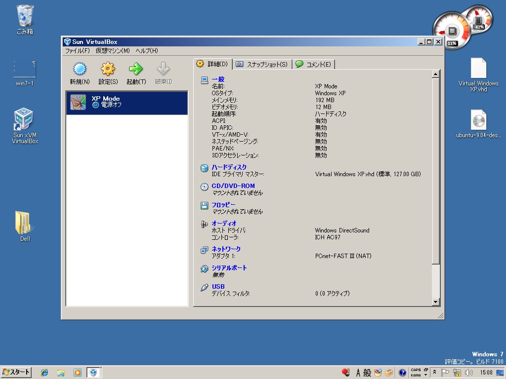Open the ファイル(F) menu
This screenshot has width=506, height=379.
pyautogui.click(x=78, y=51)
